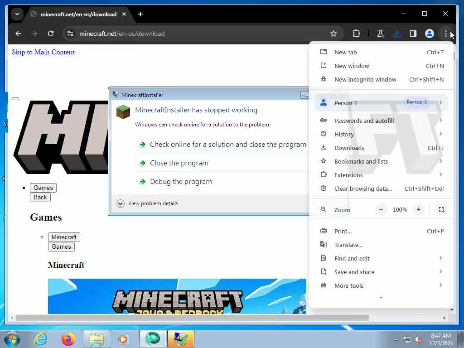Select Print from Chrome menu
The width and height of the screenshot is (464, 348).
pos(381,232)
